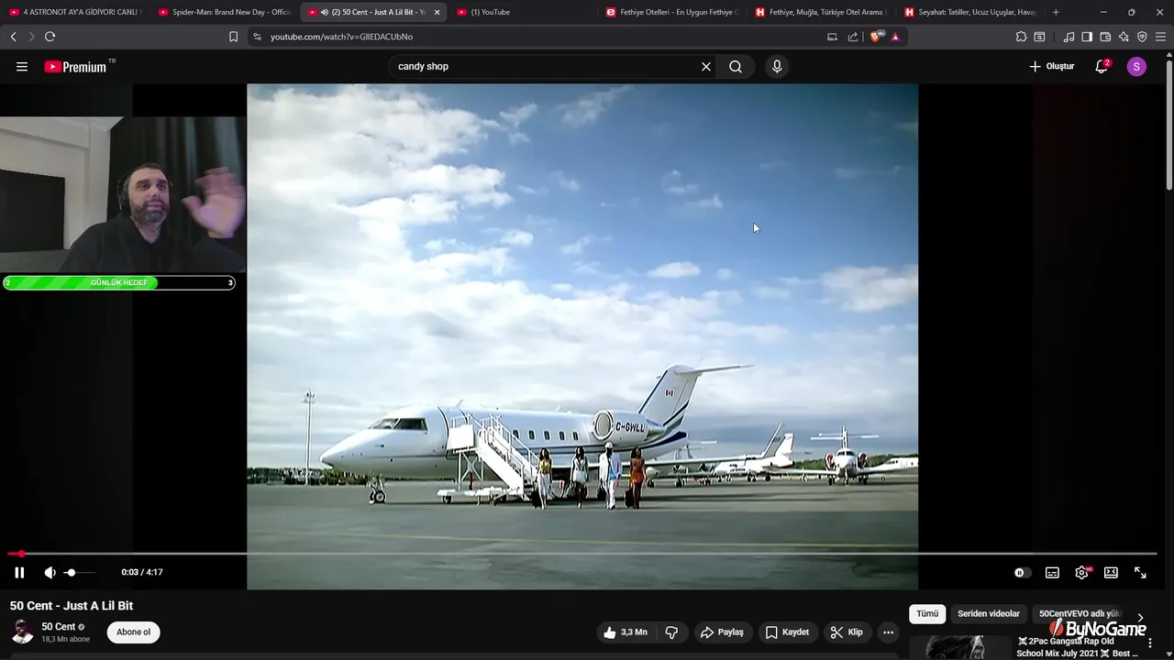Open a new browser tab

1056,12
